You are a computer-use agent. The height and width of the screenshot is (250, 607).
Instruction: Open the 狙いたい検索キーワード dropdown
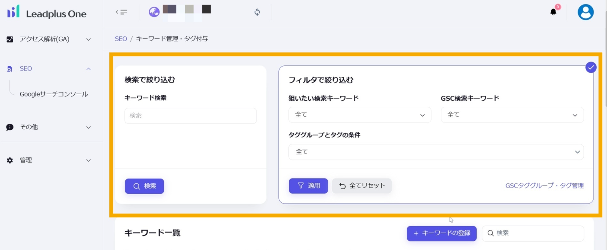pyautogui.click(x=359, y=115)
